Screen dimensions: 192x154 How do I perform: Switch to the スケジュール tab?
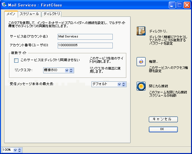coord(29,14)
